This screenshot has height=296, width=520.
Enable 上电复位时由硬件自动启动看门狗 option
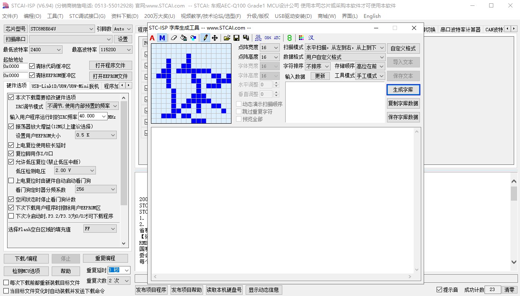pyautogui.click(x=11, y=181)
